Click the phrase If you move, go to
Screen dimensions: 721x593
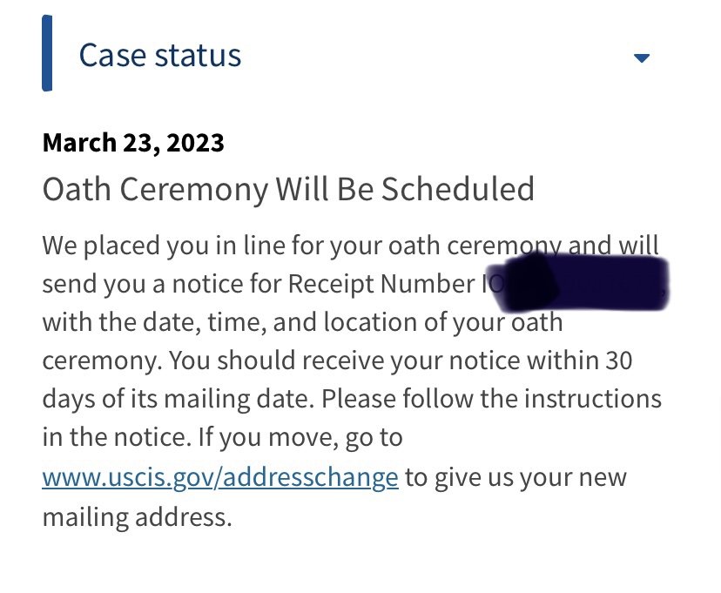(x=300, y=437)
